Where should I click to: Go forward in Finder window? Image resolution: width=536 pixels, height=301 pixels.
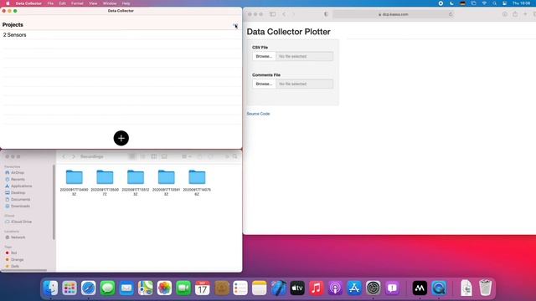click(73, 156)
